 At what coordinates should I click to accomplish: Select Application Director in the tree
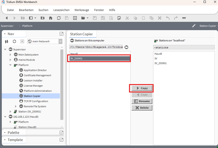35,70
